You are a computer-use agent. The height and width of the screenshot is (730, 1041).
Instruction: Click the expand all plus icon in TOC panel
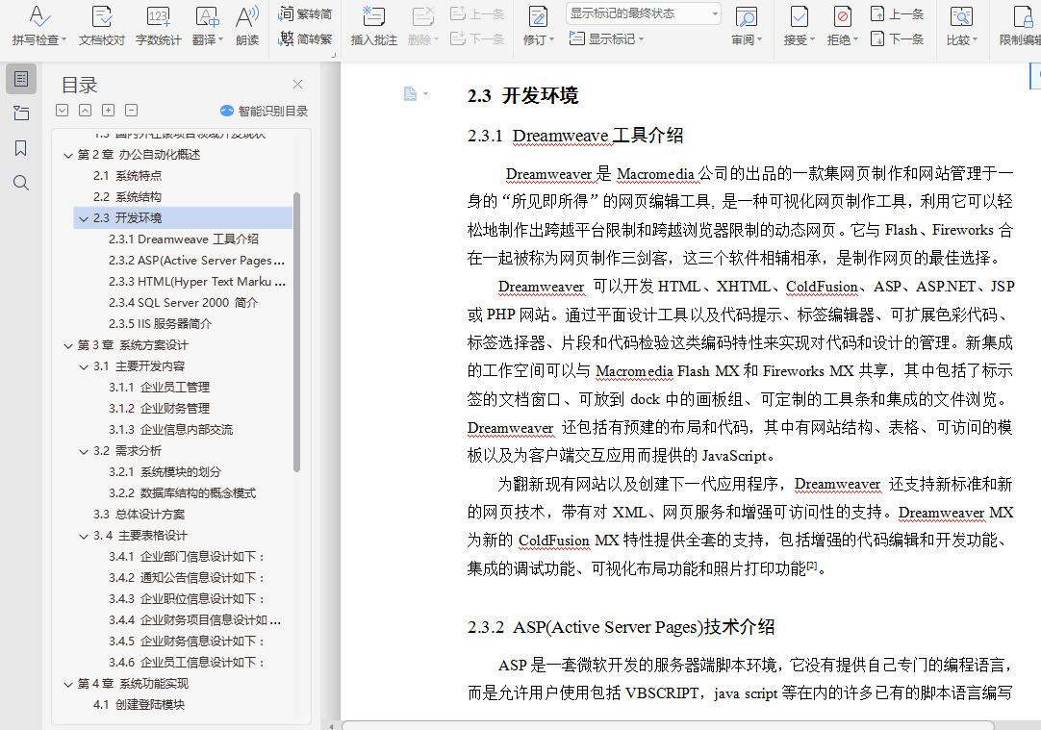pyautogui.click(x=108, y=111)
